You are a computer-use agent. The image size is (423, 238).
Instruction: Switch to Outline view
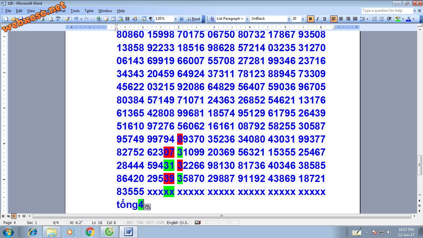click(19, 216)
